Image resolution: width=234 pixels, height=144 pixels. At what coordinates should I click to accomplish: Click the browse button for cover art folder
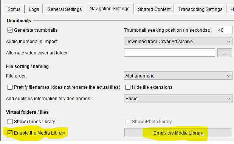[225, 53]
